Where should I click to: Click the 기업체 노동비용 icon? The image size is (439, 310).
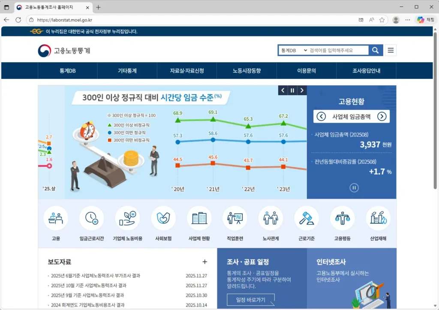tap(127, 219)
